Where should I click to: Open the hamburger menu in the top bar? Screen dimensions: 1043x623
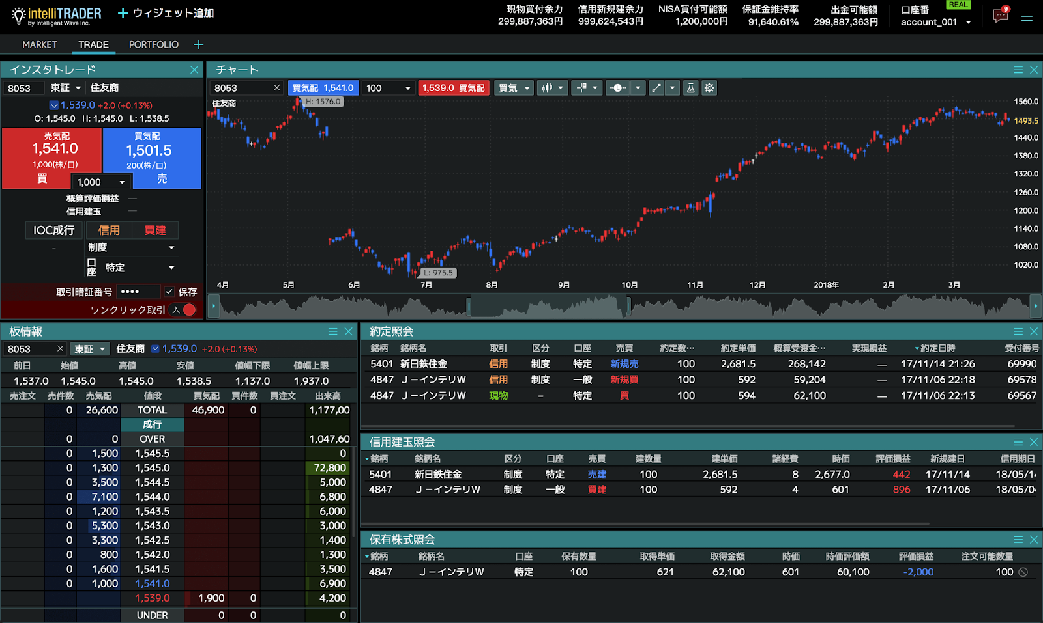point(1027,16)
